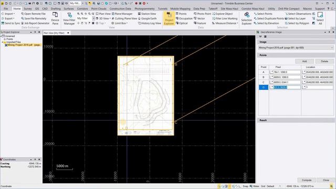The height and width of the screenshot is (189, 336).
Task: Open the Occupation spreadsheet
Action: 184,18
